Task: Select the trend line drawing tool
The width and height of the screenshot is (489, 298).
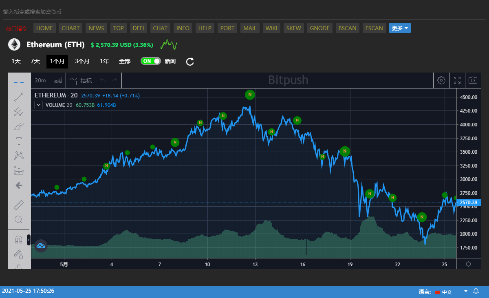Action: [19, 97]
